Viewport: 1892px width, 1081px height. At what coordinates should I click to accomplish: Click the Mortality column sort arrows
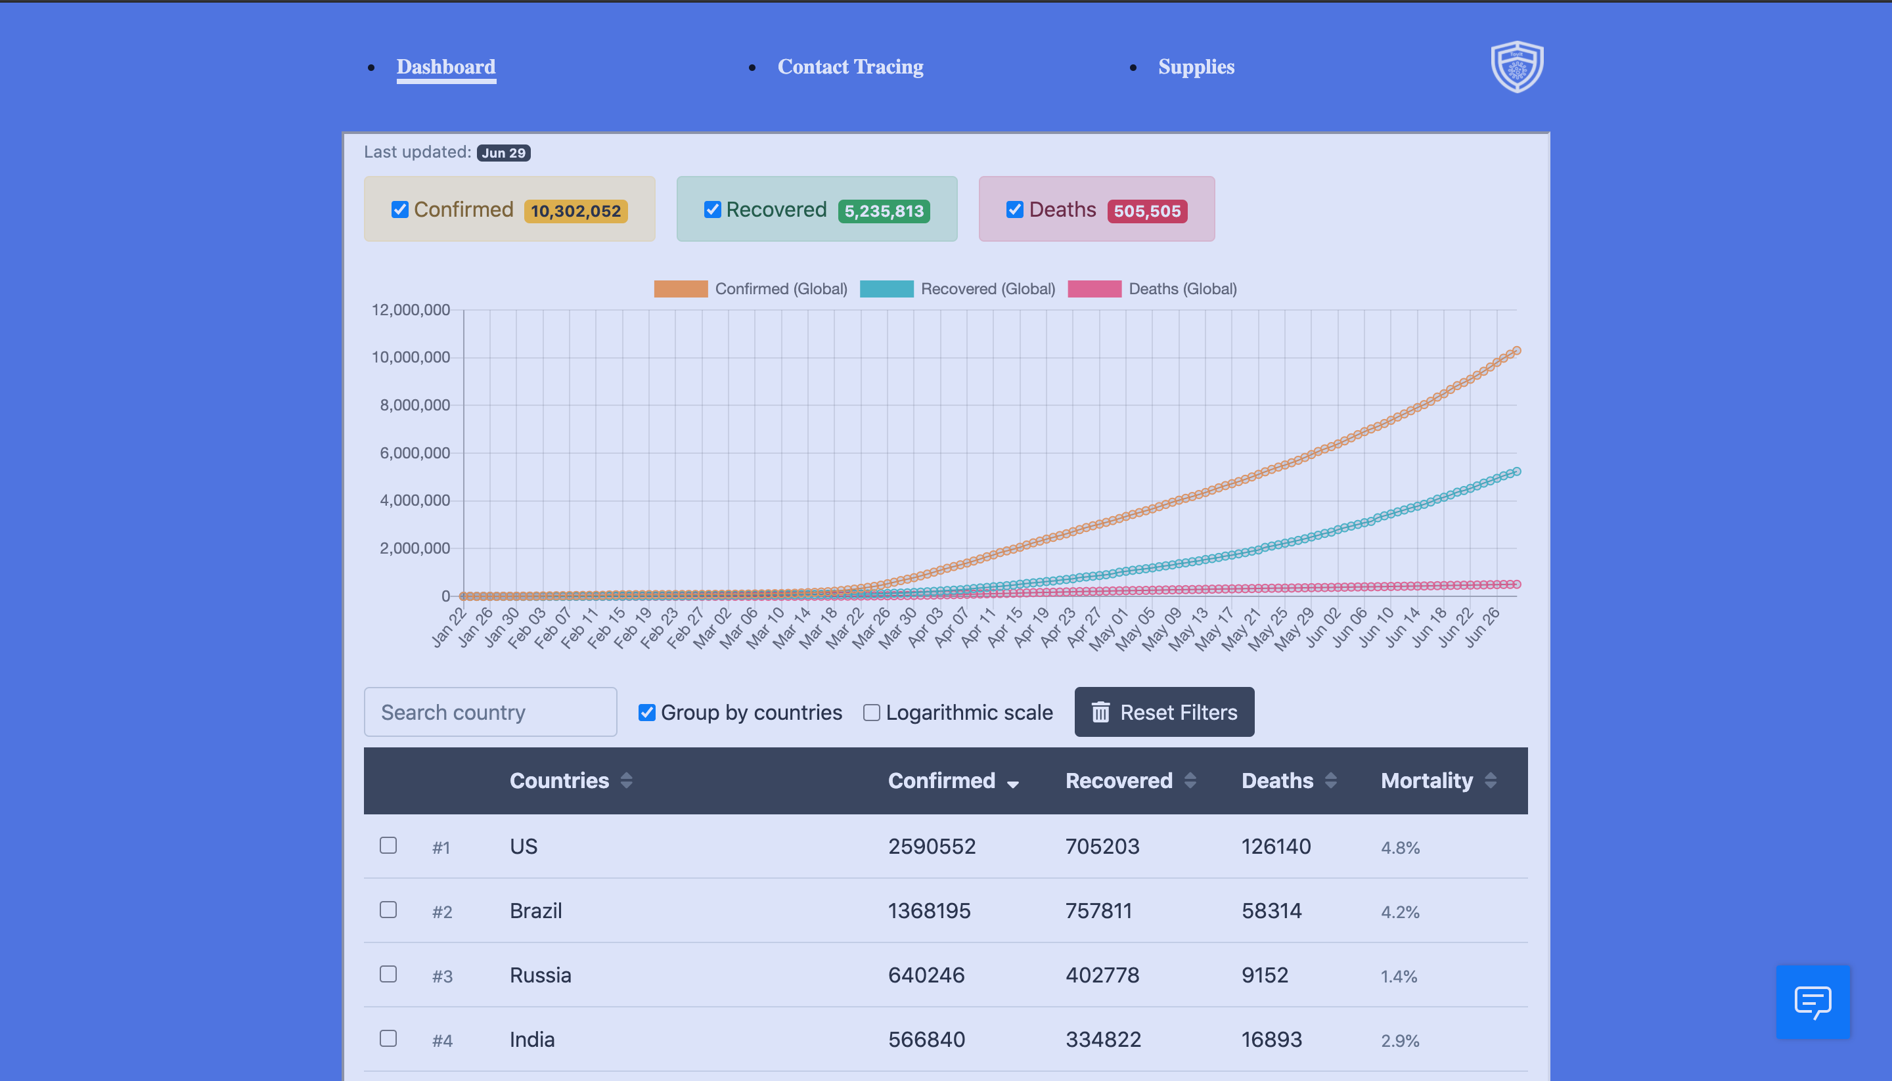[x=1491, y=780]
